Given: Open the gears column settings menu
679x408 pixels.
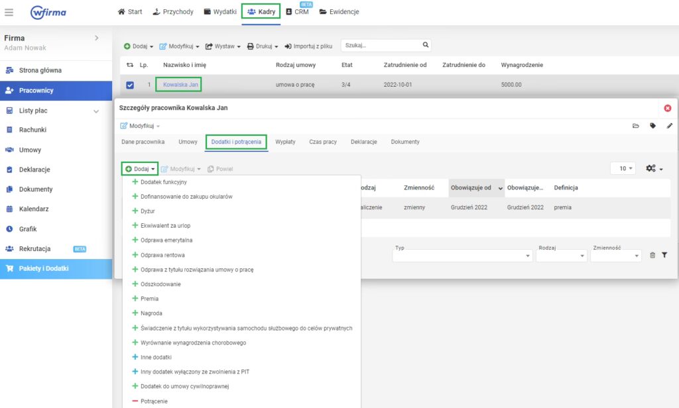Looking at the screenshot, I should (653, 169).
